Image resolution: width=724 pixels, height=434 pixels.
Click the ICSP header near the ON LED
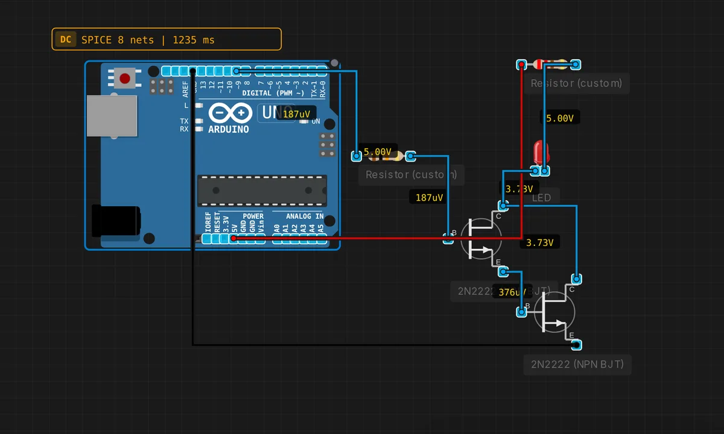point(327,145)
